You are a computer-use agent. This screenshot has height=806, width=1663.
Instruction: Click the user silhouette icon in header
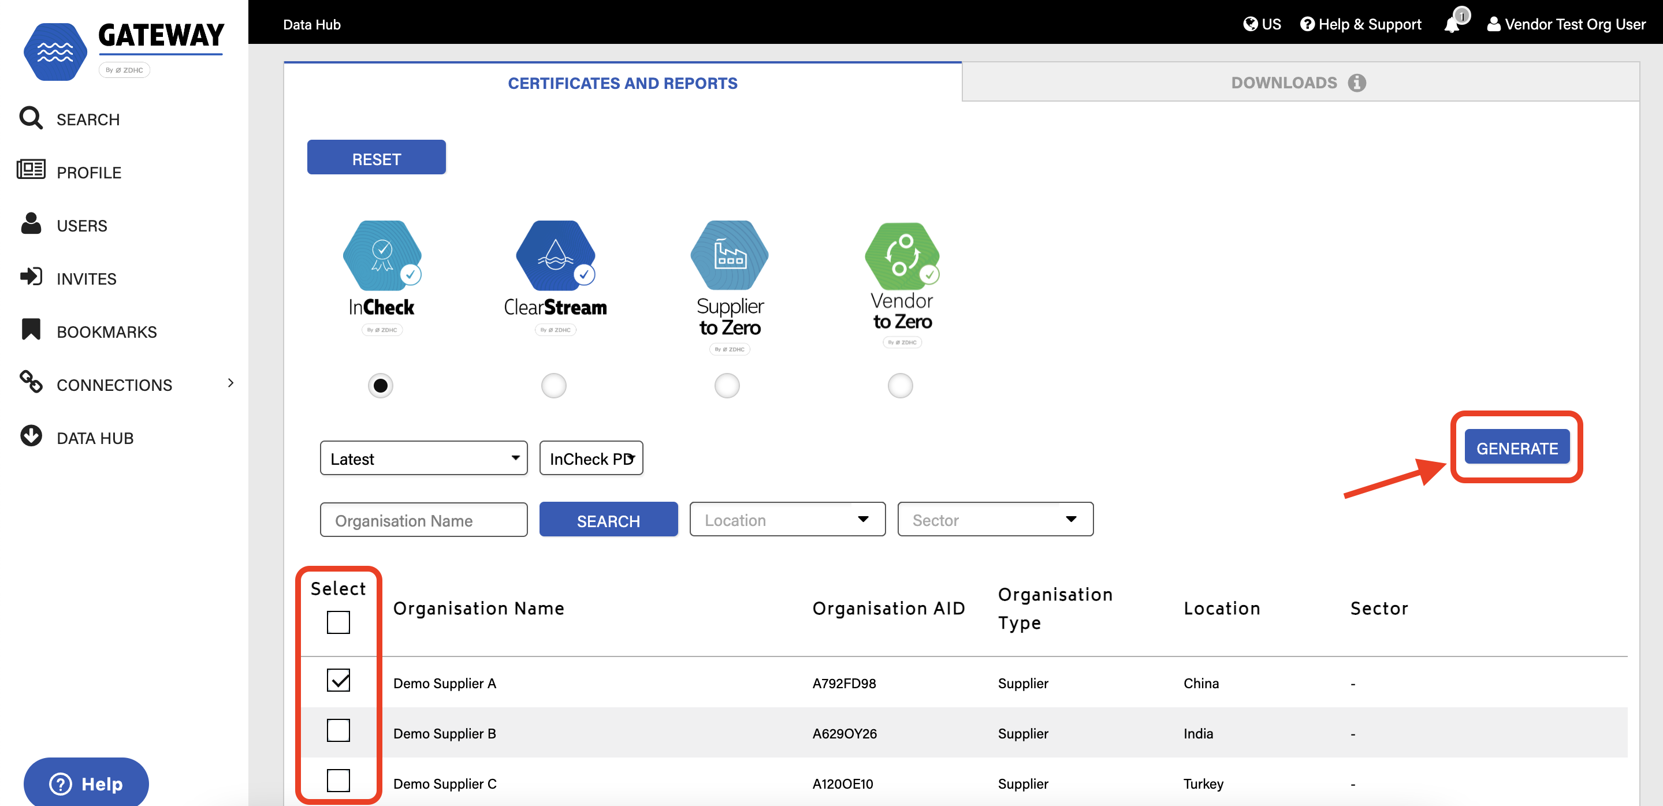click(x=1493, y=24)
